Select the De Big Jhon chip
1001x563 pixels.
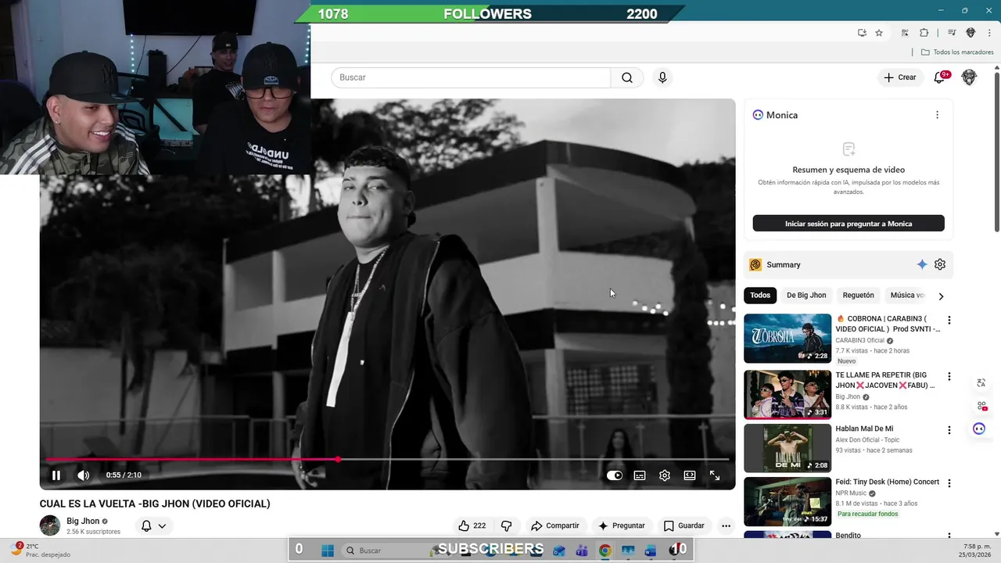806,296
